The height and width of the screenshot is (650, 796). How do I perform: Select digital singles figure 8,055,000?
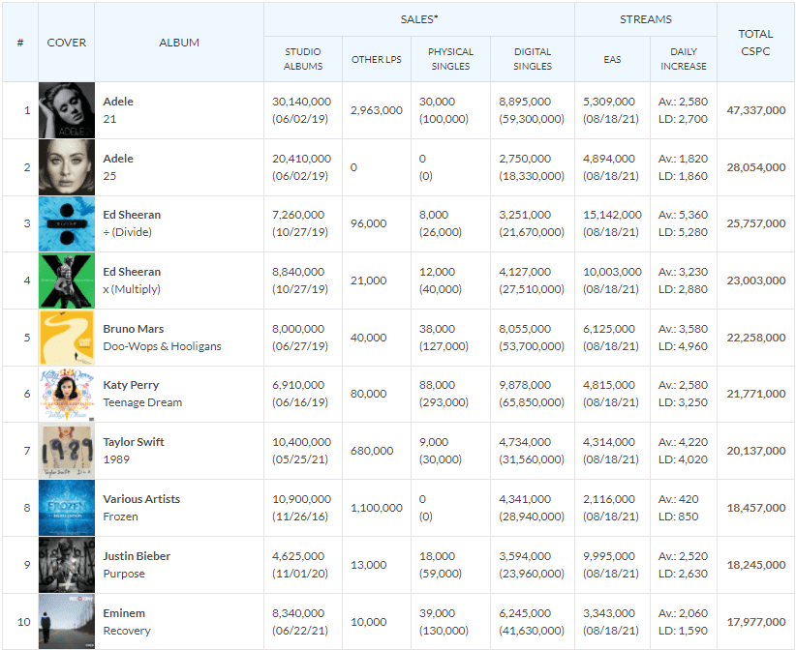point(525,329)
